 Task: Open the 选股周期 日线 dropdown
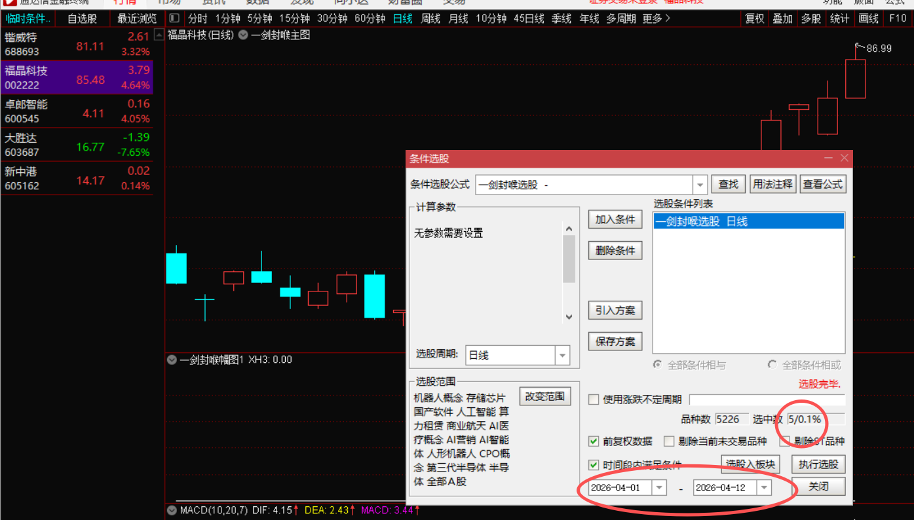(562, 355)
